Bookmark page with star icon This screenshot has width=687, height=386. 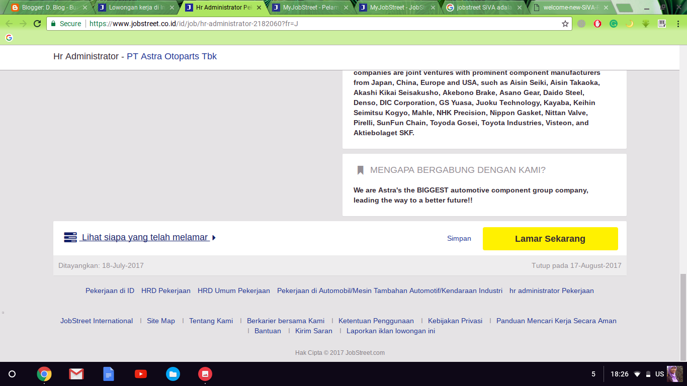(565, 24)
